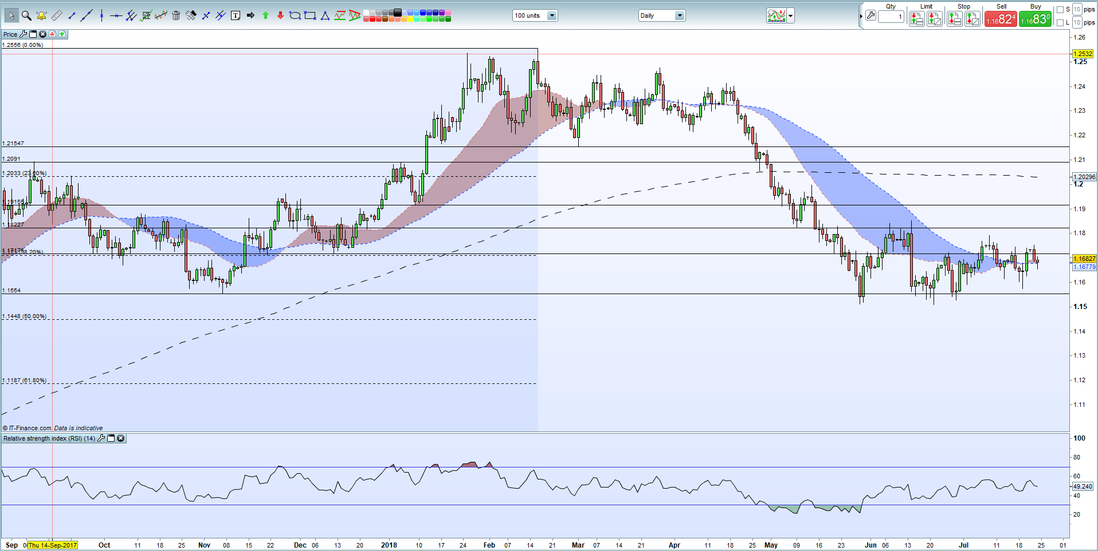Click the S pips value field
The height and width of the screenshot is (551, 1098).
click(1077, 9)
